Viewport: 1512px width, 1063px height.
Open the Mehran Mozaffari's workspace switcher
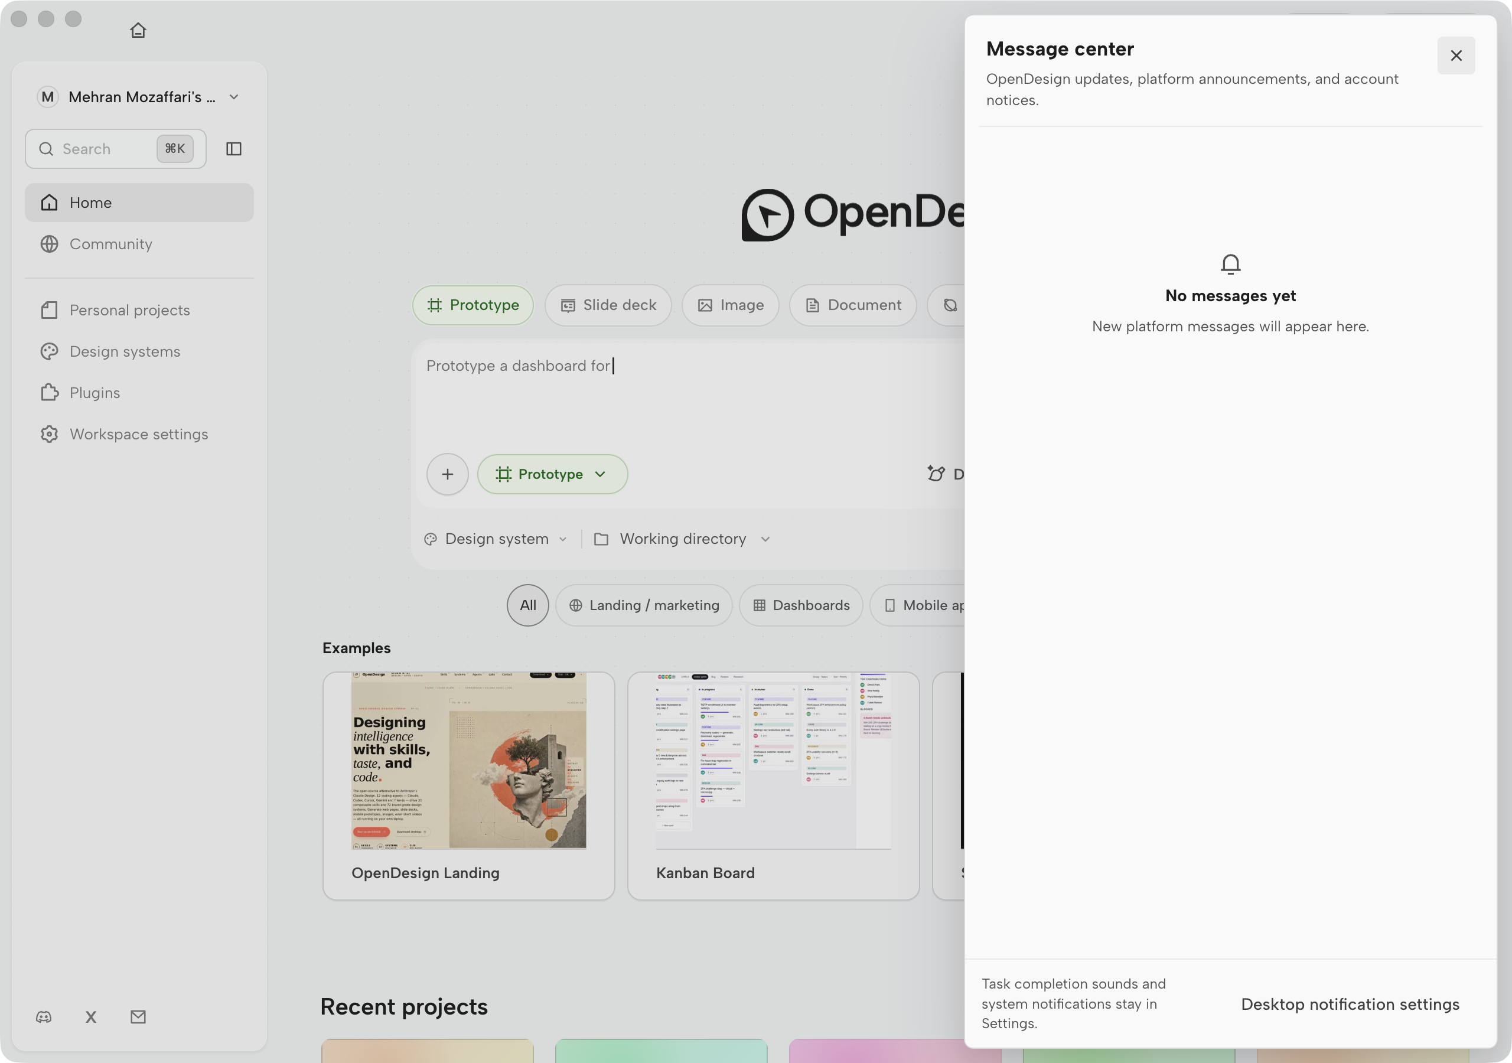[139, 97]
